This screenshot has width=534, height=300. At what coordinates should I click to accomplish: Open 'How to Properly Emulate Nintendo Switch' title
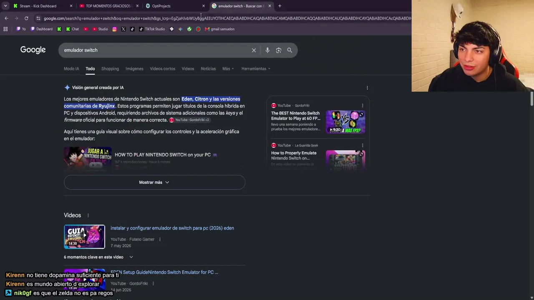tap(294, 155)
